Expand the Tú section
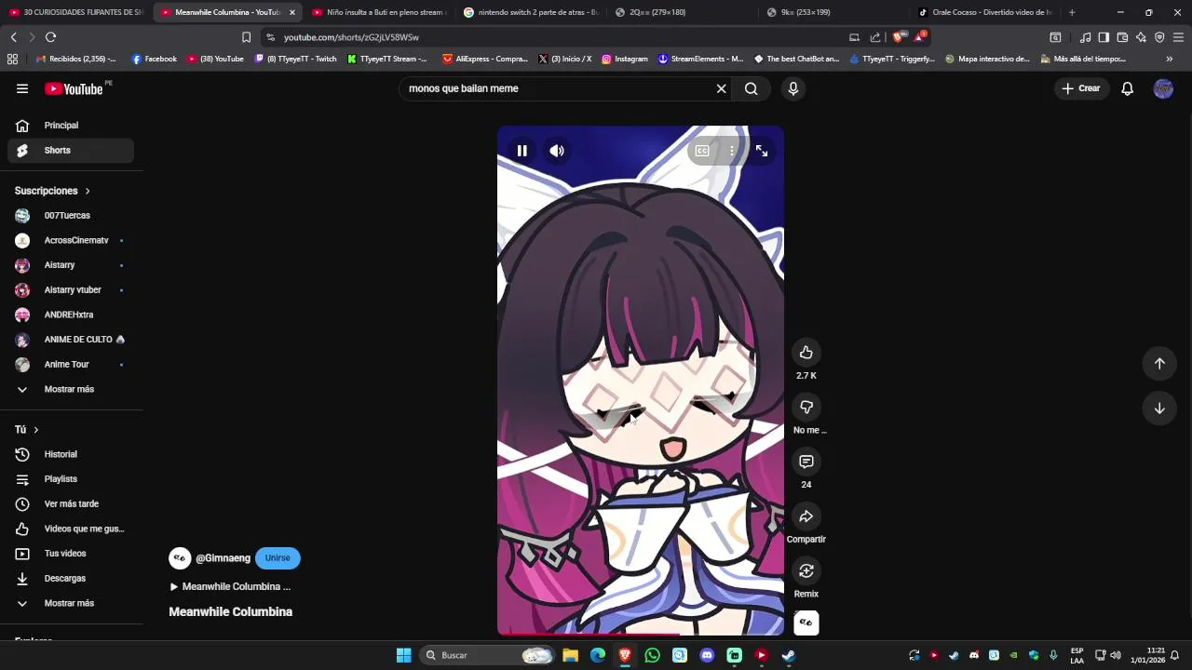This screenshot has width=1192, height=670. (x=26, y=430)
